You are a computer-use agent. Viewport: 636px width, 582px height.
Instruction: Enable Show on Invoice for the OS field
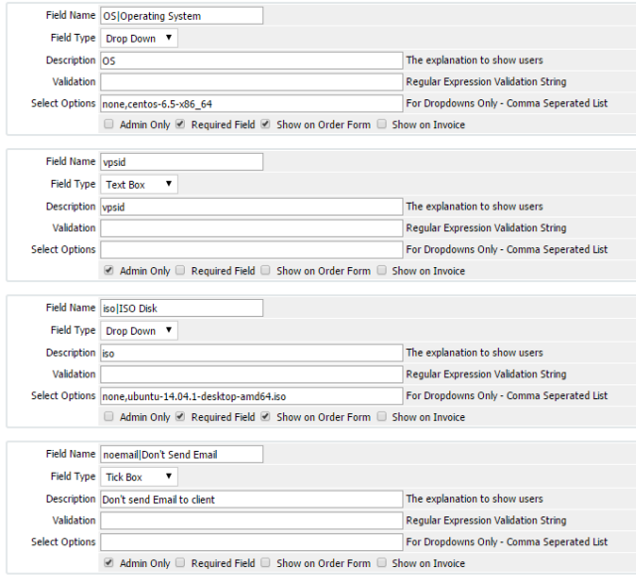(382, 125)
